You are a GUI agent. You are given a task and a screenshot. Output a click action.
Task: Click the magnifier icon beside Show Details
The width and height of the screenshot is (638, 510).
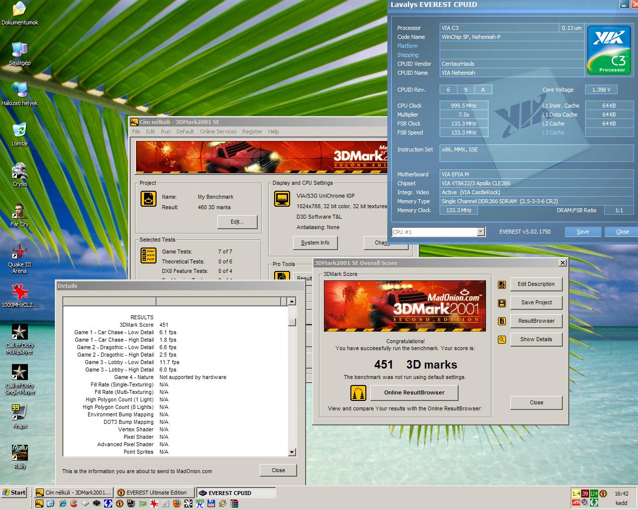(502, 340)
